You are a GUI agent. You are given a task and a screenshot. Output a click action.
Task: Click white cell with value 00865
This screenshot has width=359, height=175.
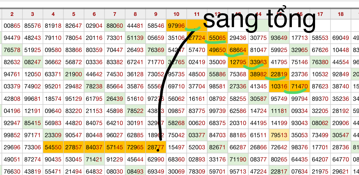pyautogui.click(x=12, y=26)
